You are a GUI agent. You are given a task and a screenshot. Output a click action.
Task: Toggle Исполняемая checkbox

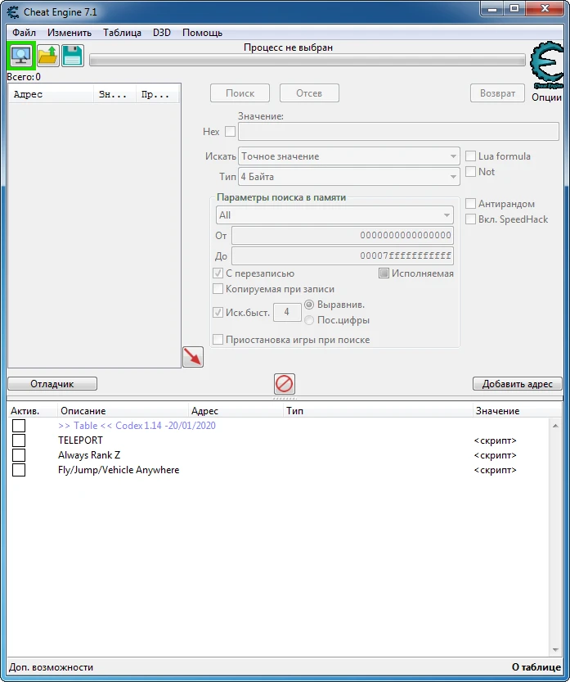[x=384, y=273]
